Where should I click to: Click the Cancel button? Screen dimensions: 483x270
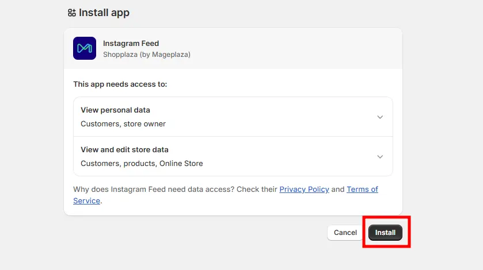click(345, 233)
